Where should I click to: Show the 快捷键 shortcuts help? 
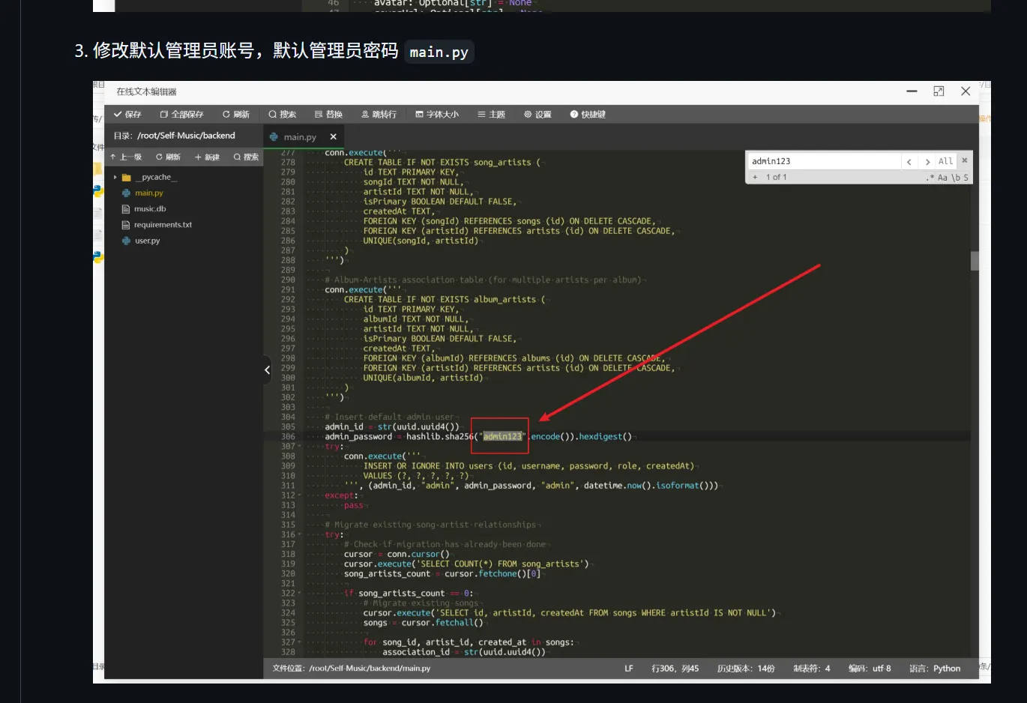588,115
